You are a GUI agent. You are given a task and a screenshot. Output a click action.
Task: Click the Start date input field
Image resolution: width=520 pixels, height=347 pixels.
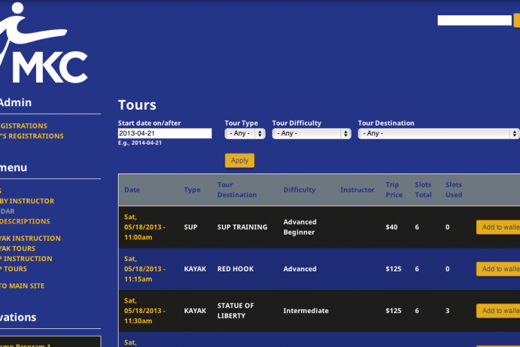164,133
